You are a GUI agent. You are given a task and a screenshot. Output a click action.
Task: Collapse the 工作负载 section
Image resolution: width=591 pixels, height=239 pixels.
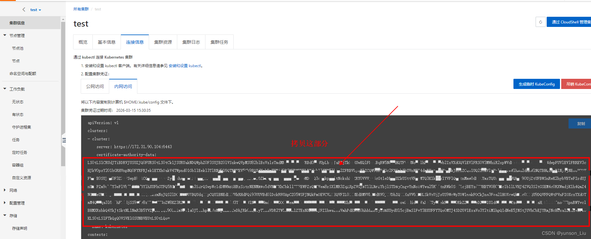coord(5,89)
